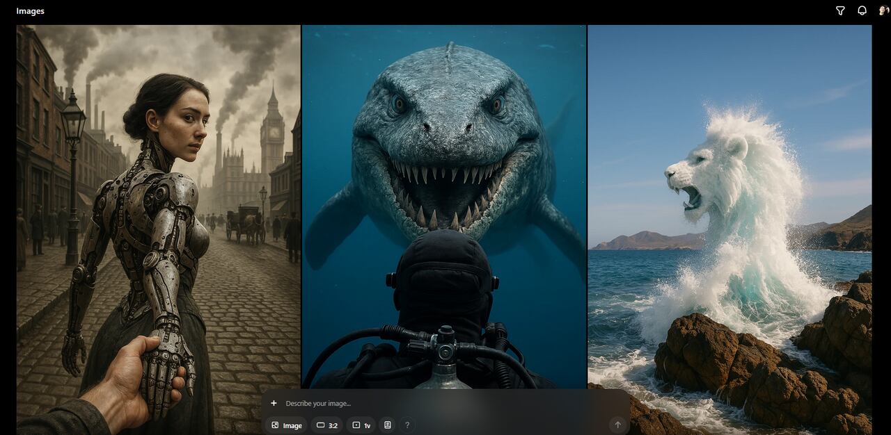
Task: Click the rectangle icon beside 3:2
Action: (321, 425)
